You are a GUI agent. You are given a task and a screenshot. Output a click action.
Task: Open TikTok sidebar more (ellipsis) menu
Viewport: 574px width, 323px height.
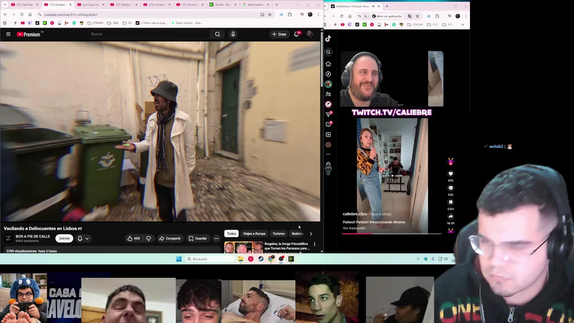(328, 154)
